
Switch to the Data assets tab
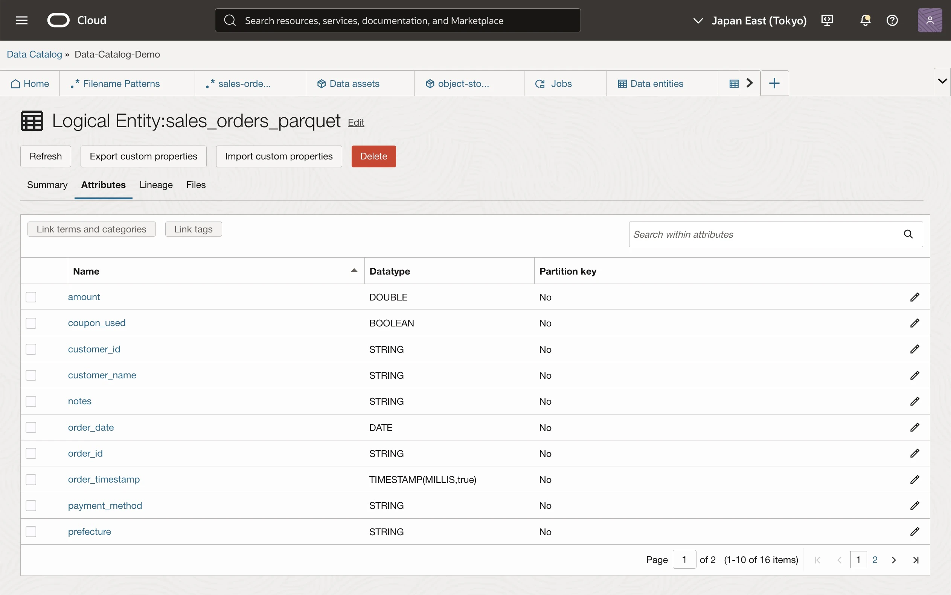tap(360, 83)
